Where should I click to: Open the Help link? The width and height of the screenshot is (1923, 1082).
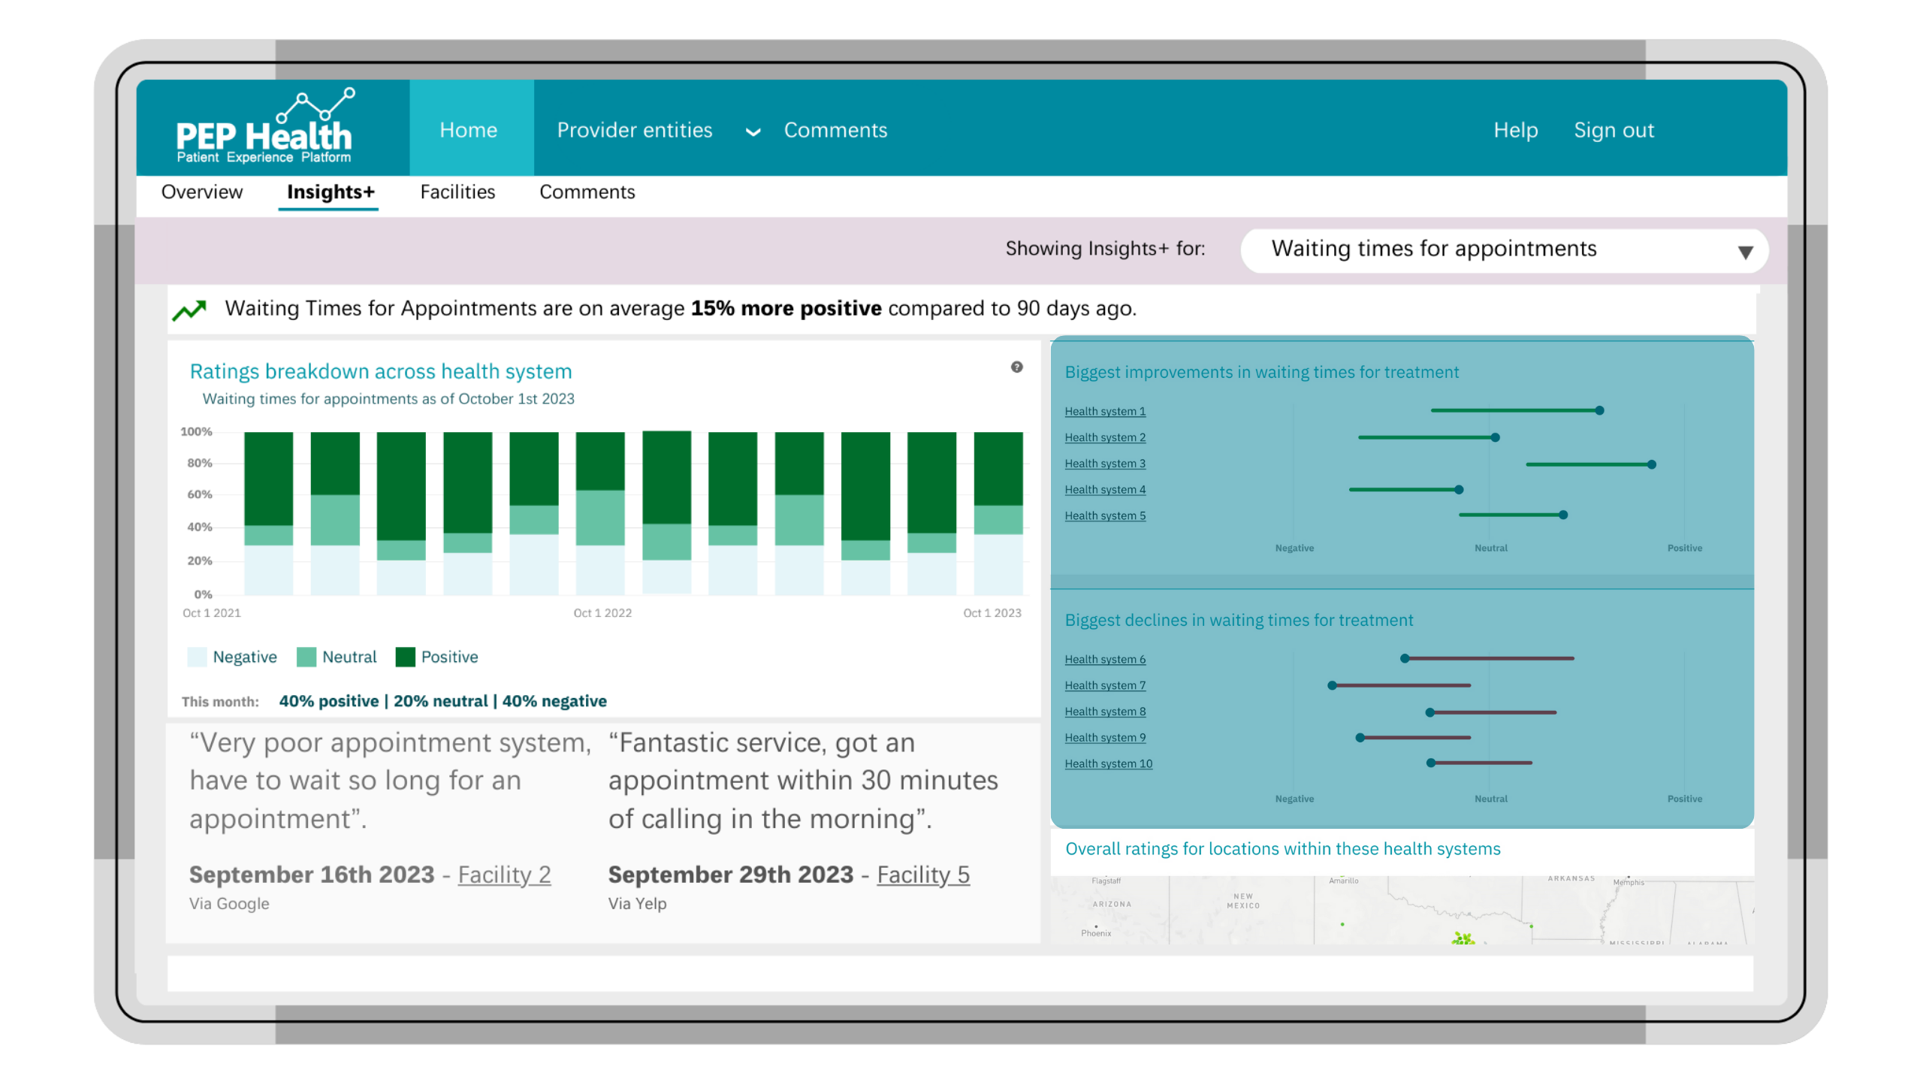click(1515, 130)
